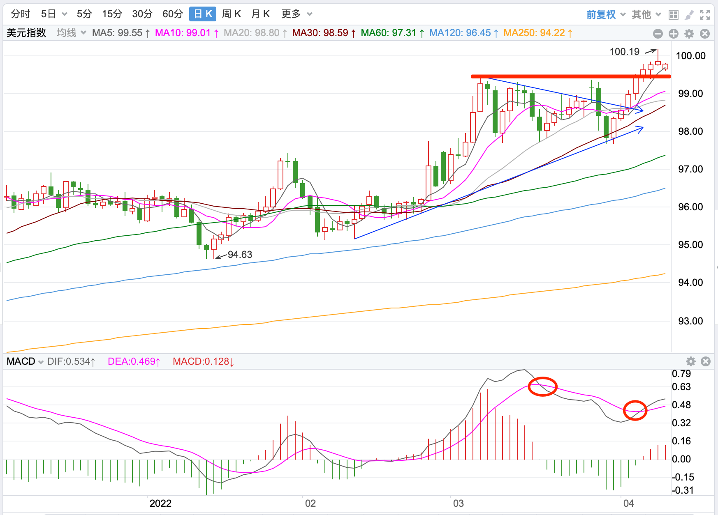
Task: Open the MACD indicator selector dropdown
Action: click(x=25, y=361)
